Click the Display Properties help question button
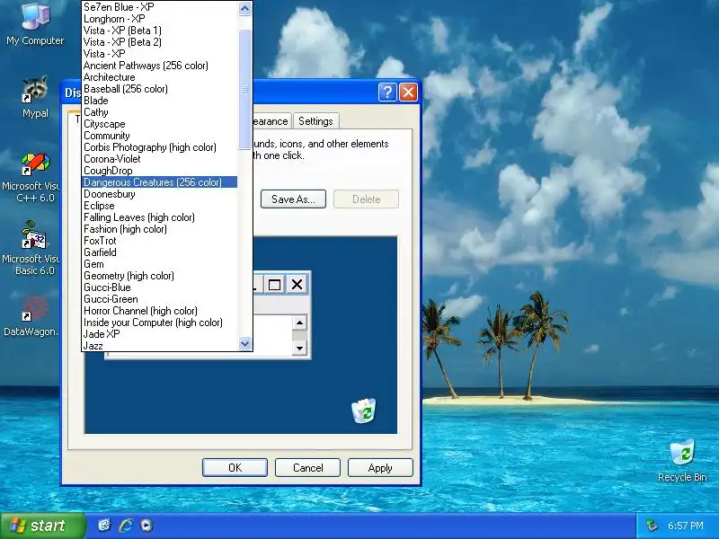 pyautogui.click(x=387, y=93)
